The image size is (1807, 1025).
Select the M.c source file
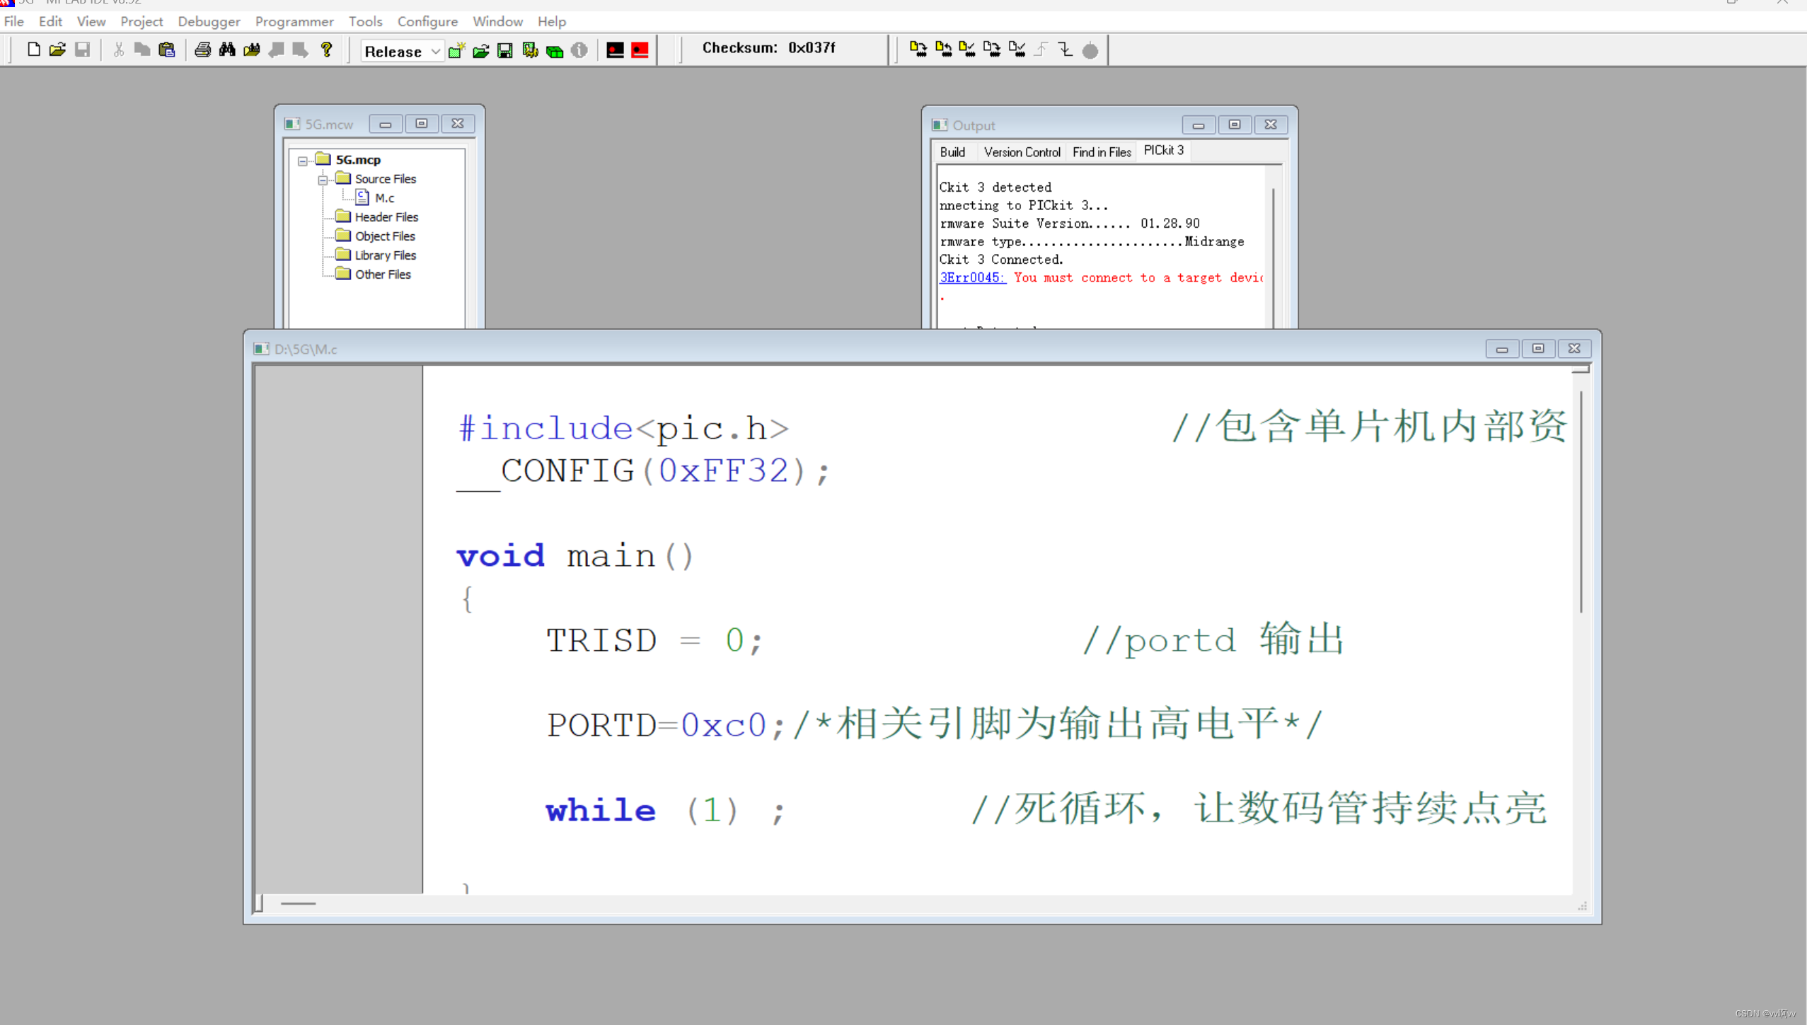pyautogui.click(x=384, y=198)
